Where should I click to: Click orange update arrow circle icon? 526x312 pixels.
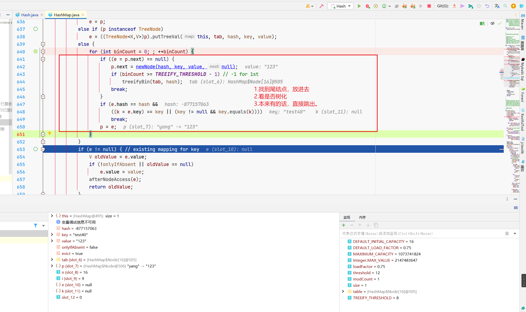[x=513, y=6]
